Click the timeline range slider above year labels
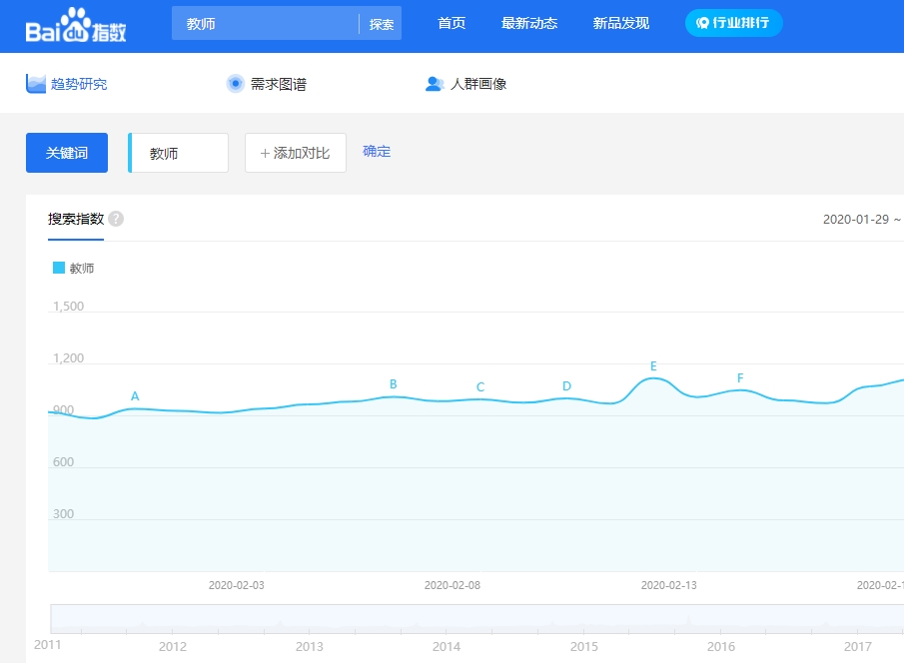 tap(475, 618)
